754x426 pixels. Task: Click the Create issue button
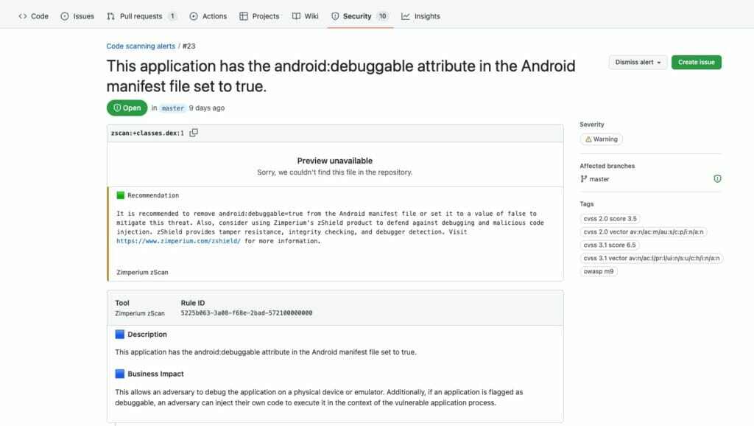697,62
